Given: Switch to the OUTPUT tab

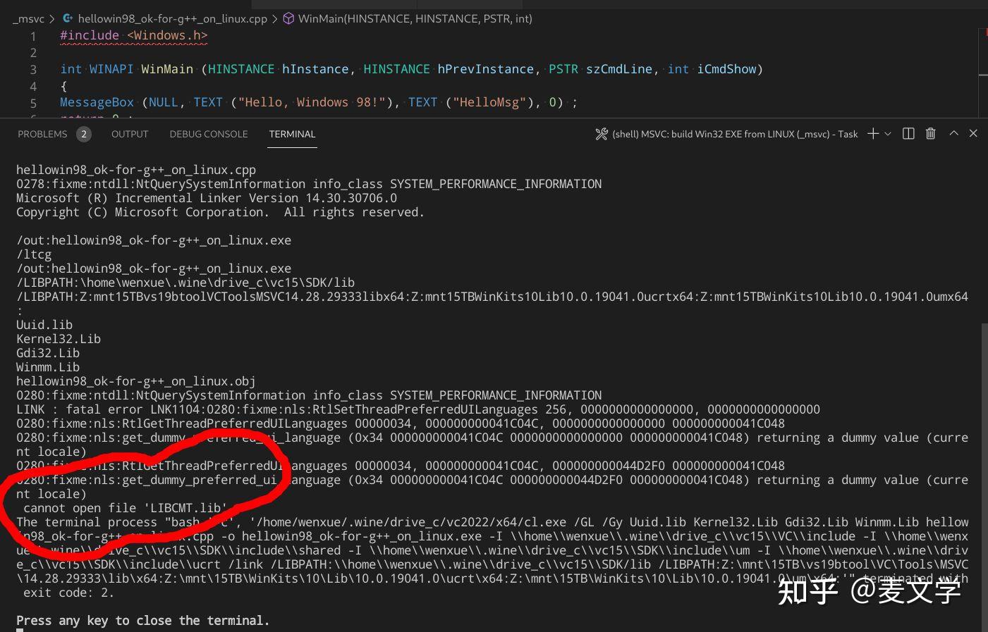Looking at the screenshot, I should coord(129,134).
